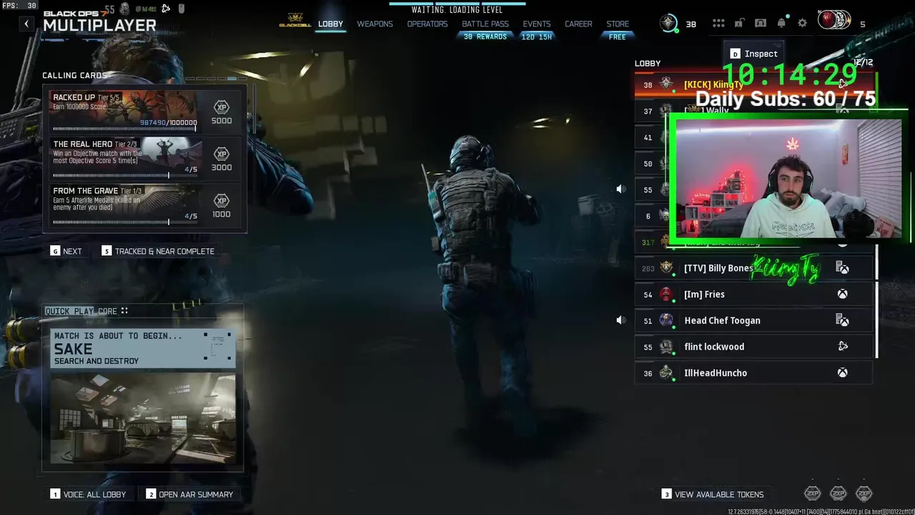Click the emblem of IllHeadHuncho
This screenshot has width=915, height=515.
pyautogui.click(x=666, y=373)
